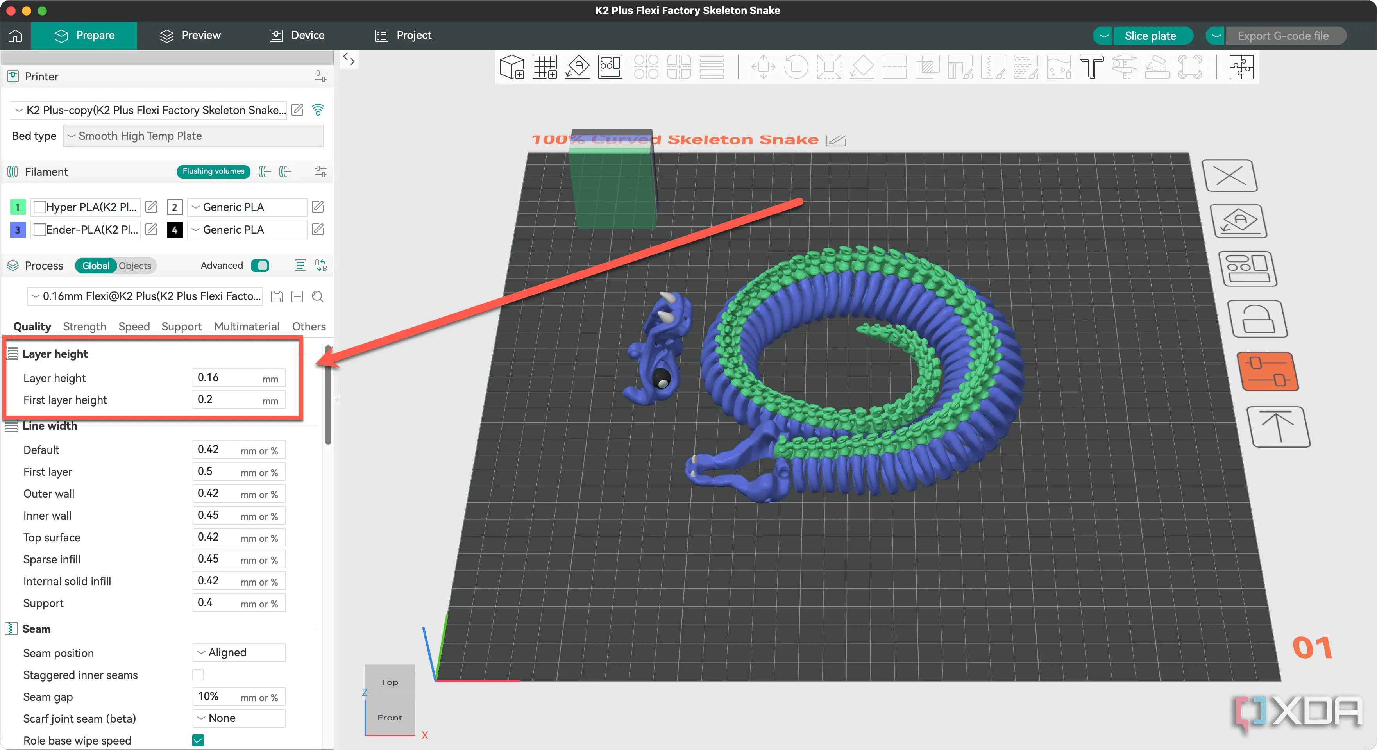The width and height of the screenshot is (1377, 750).
Task: Switch to the Preview tab
Action: (x=190, y=36)
